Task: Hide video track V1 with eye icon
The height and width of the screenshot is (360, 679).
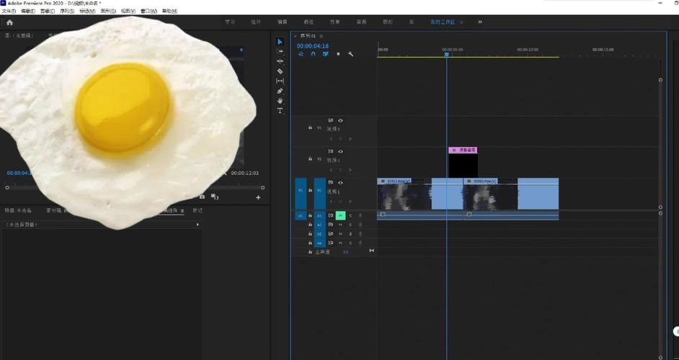Action: 340,183
